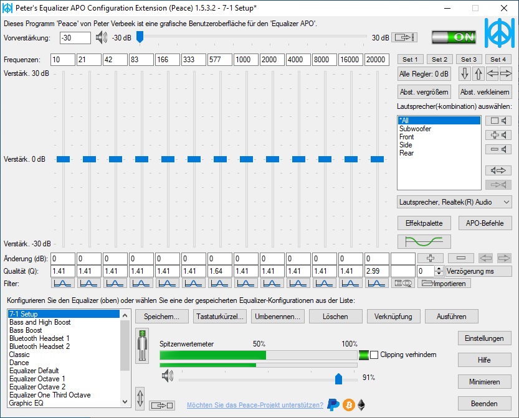
Task: Click the Ethereum donate icon
Action: click(x=361, y=405)
